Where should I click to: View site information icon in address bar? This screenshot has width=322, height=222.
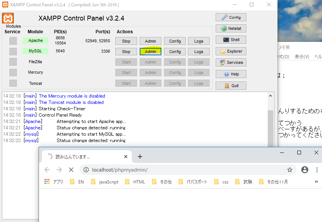[86, 170]
